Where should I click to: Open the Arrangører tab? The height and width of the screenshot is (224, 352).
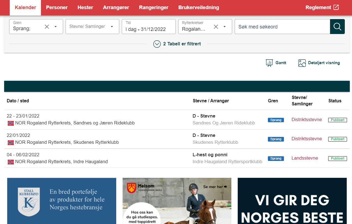116,7
